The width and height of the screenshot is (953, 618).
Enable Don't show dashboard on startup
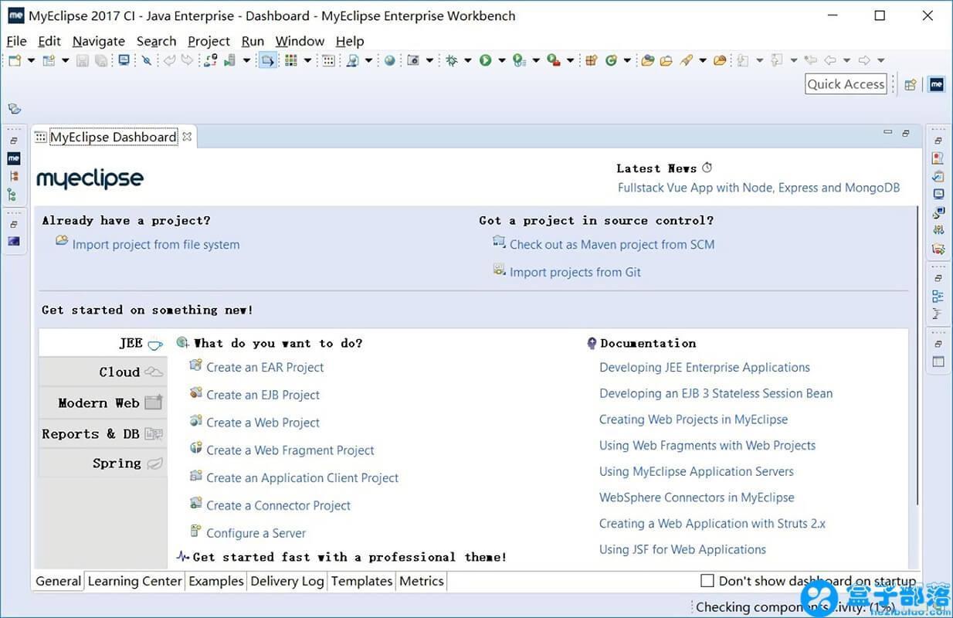(707, 580)
